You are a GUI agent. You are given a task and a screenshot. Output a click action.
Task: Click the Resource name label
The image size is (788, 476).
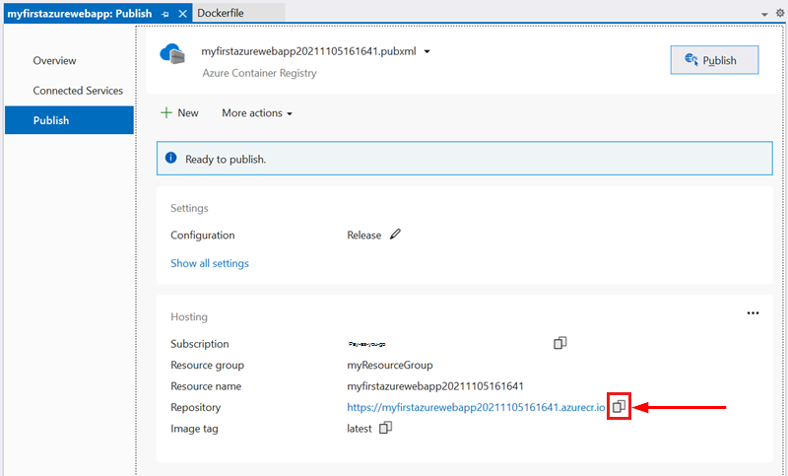(206, 386)
